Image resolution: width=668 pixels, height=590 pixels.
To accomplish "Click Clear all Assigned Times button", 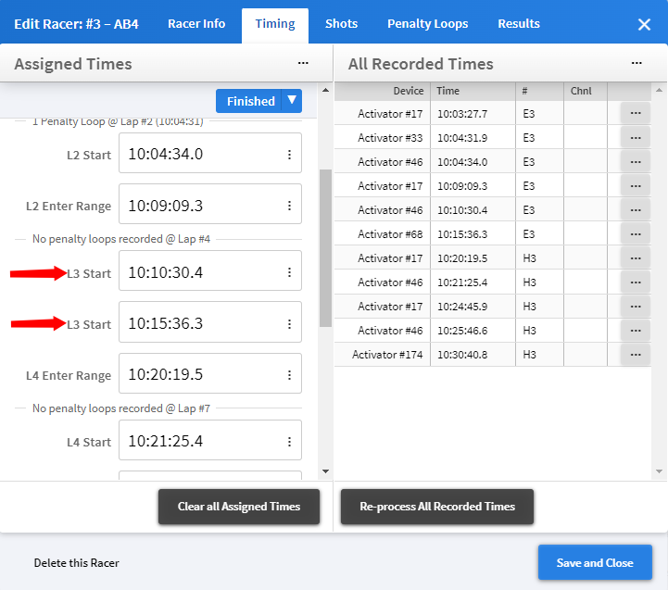I will 239,507.
